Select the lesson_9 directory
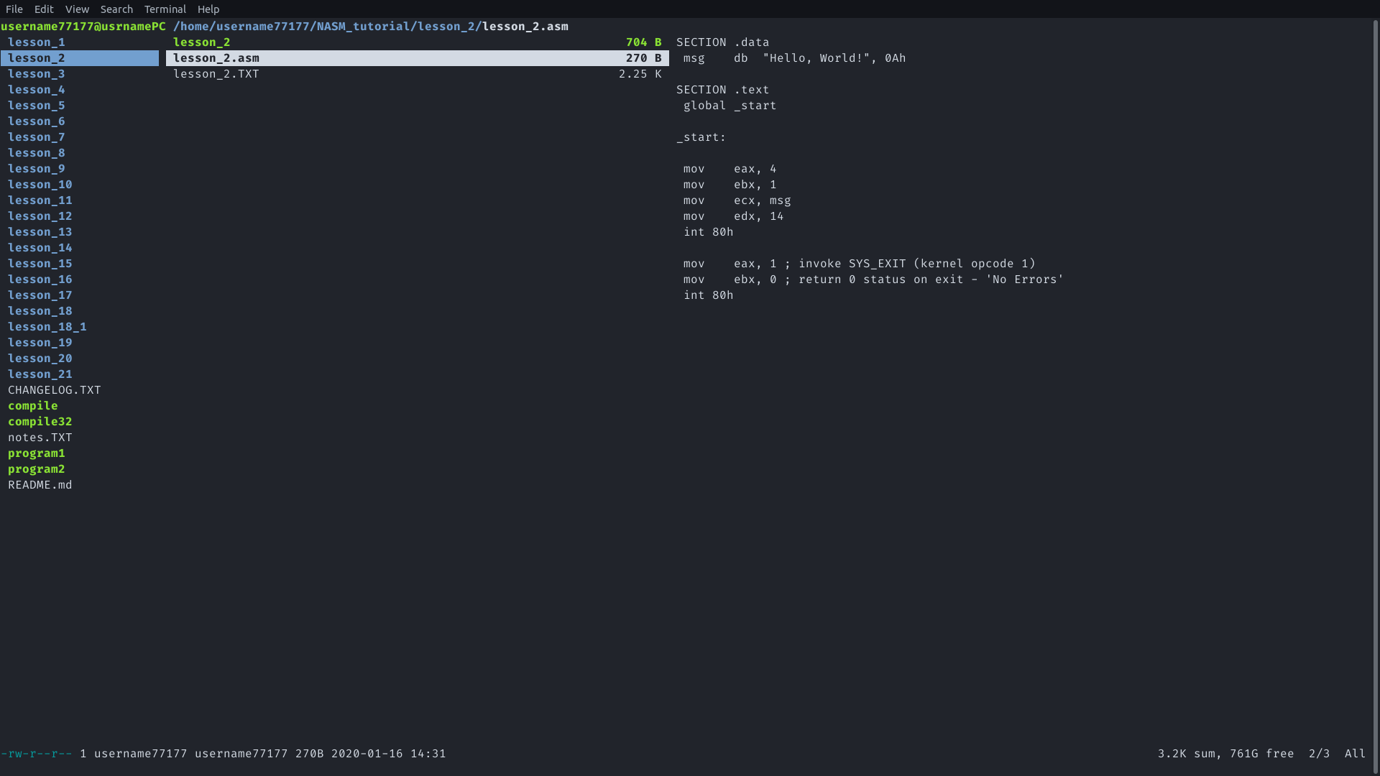The height and width of the screenshot is (776, 1380). [37, 169]
